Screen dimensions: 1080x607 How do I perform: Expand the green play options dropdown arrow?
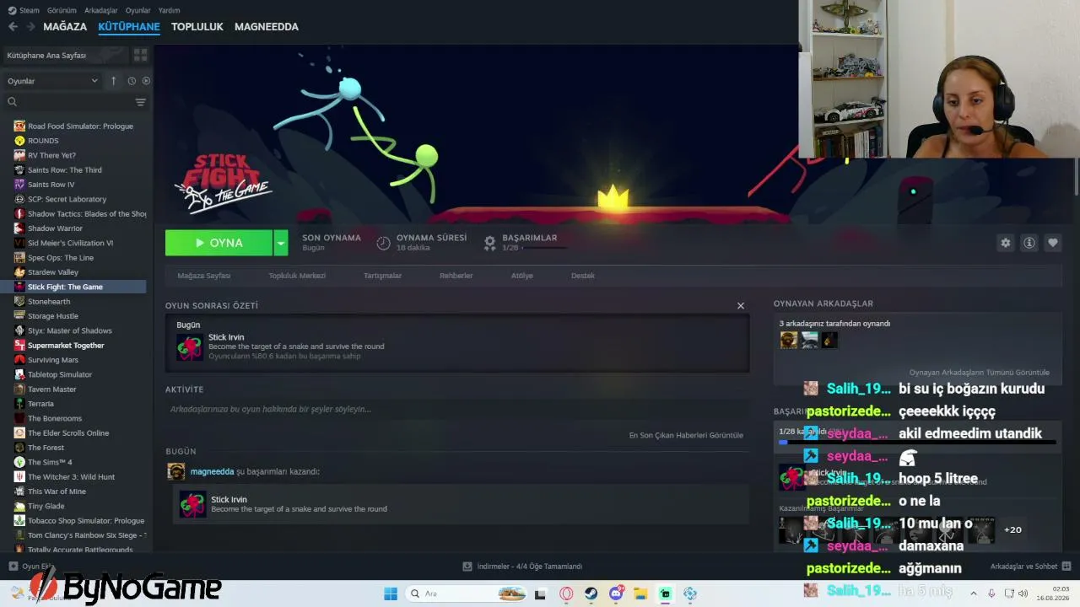pos(280,243)
